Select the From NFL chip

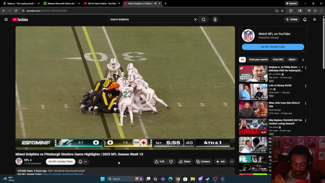pyautogui.click(x=278, y=59)
